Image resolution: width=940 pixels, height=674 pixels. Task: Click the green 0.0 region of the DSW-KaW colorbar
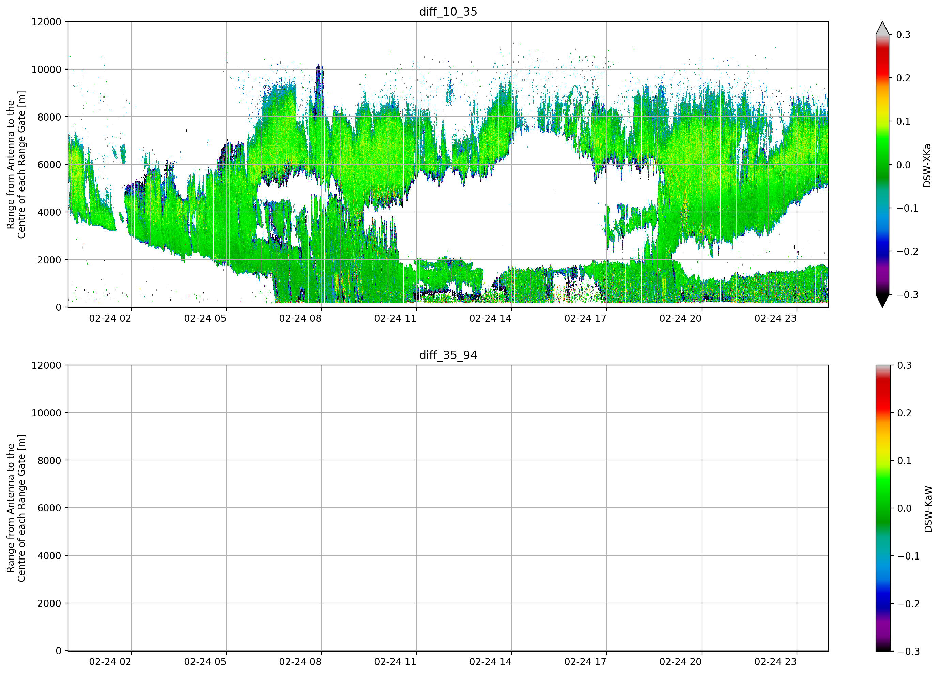pyautogui.click(x=882, y=508)
